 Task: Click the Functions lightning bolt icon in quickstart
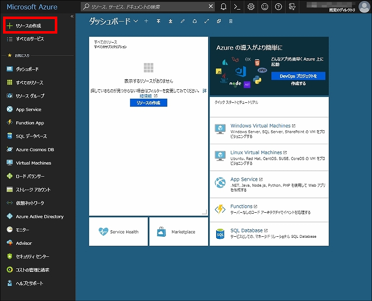tap(220, 209)
